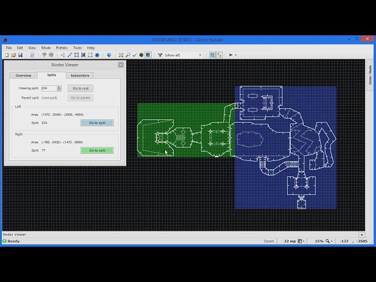
Task: Open Find and Replace magnifier icon
Action: (128, 55)
